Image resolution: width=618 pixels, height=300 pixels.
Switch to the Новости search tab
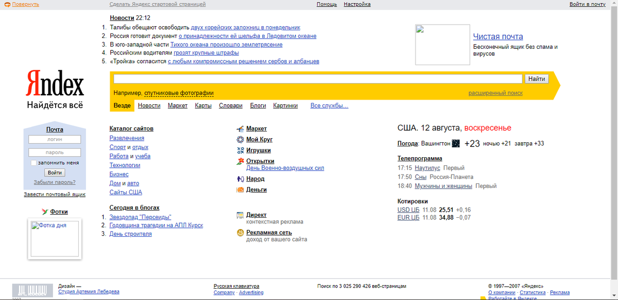click(149, 106)
